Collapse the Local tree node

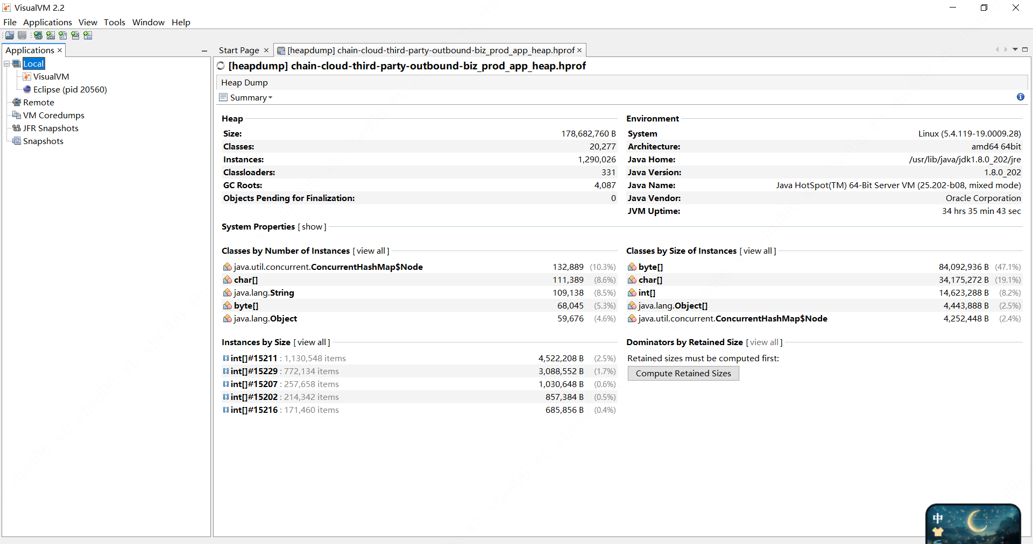click(x=7, y=63)
